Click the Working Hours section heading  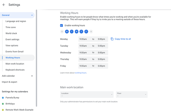point(69,13)
